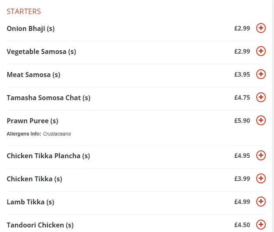This screenshot has width=274, height=232.
Task: Open the Tandoori Chicken (s) title
Action: [x=40, y=225]
